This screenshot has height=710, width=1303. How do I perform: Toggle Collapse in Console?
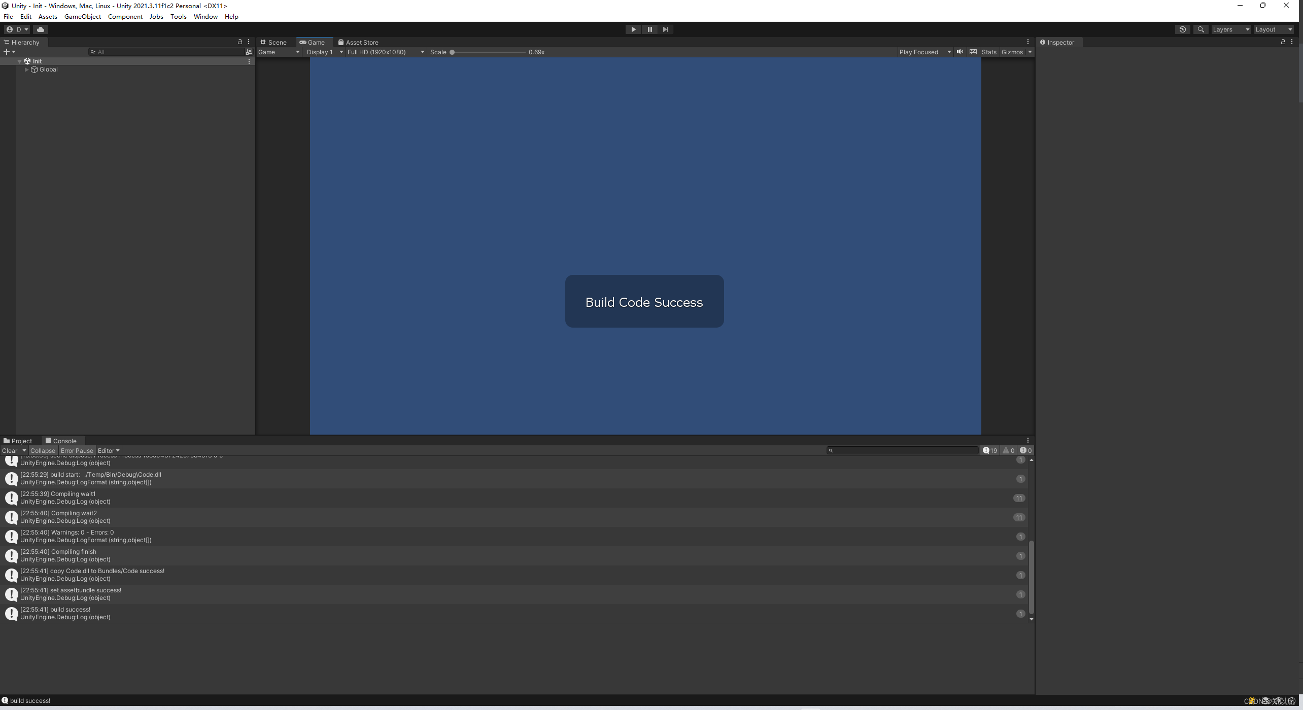click(x=43, y=450)
